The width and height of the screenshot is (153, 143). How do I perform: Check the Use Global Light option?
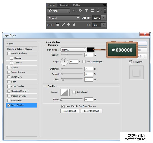84,62
